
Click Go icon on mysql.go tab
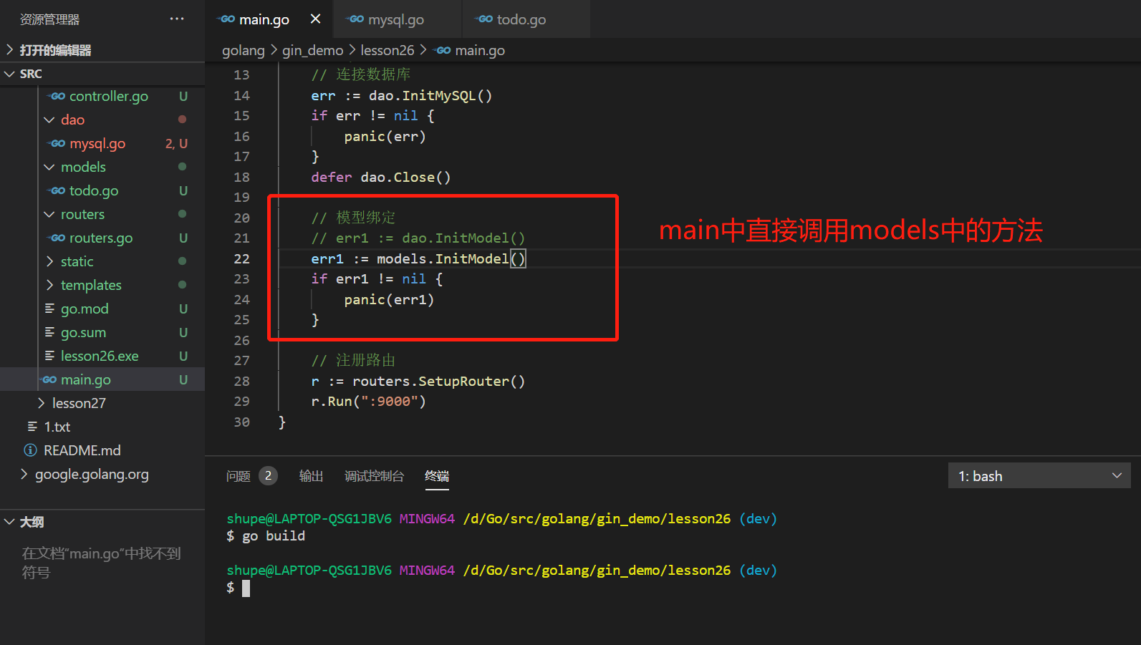click(x=356, y=19)
